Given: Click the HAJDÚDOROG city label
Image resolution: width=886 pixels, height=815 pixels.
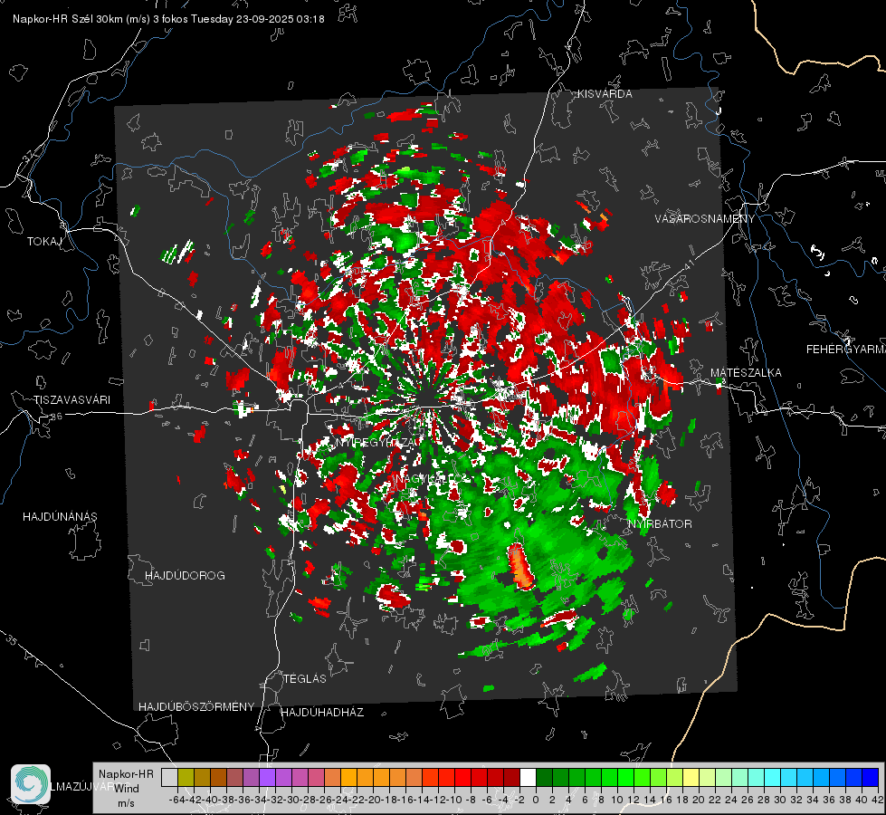Looking at the screenshot, I should pyautogui.click(x=185, y=575).
